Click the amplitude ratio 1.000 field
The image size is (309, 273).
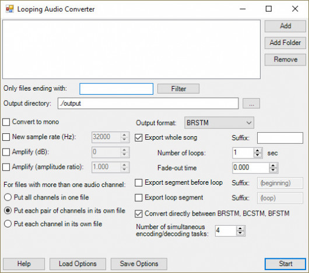click(106, 167)
